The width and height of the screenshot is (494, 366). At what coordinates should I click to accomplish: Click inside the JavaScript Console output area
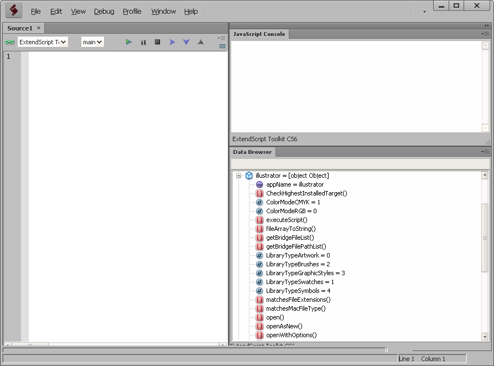(356, 87)
